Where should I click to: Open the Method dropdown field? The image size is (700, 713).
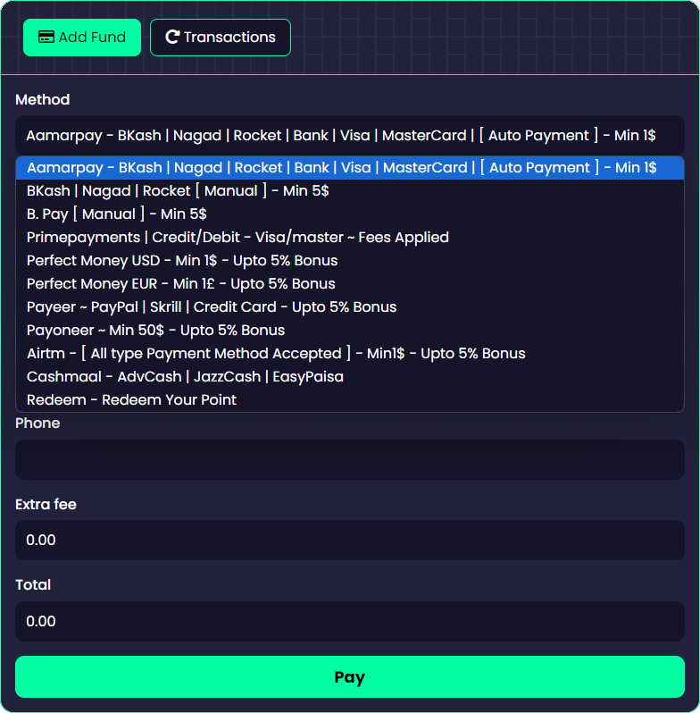[350, 135]
